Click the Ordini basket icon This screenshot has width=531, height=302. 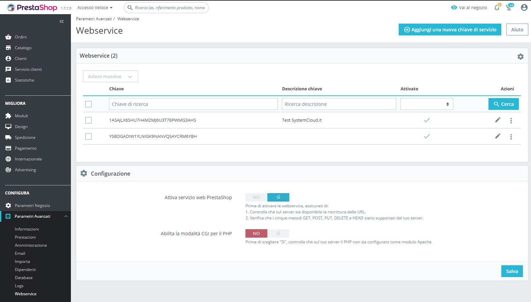8,37
